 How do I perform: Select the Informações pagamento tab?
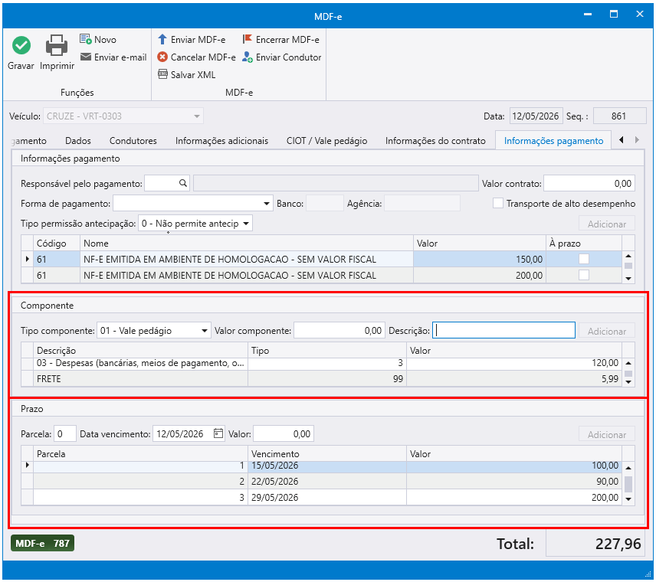pos(553,141)
